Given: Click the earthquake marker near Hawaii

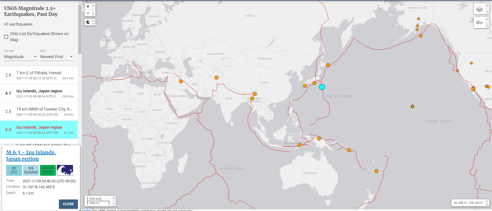Looking at the screenshot, I should click(412, 106).
